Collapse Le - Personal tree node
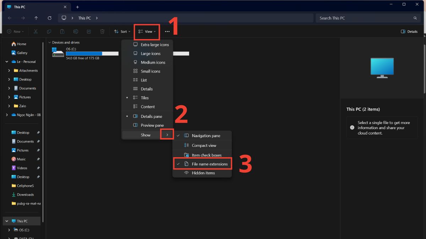Image resolution: width=426 pixels, height=239 pixels. click(x=7, y=62)
